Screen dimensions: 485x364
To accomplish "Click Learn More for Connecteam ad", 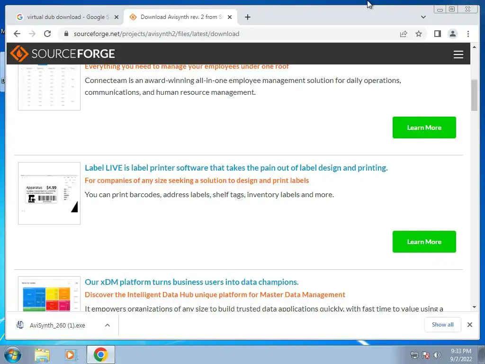I will 424,127.
